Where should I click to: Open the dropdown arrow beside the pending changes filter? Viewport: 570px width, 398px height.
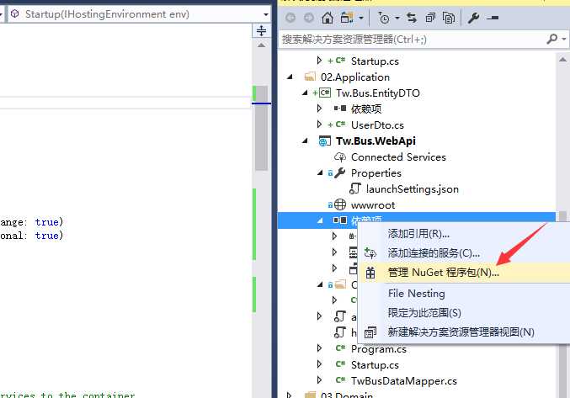tap(397, 18)
